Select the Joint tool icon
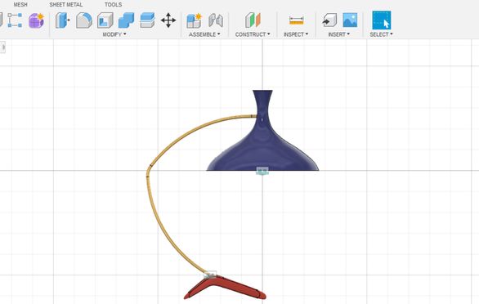 [x=216, y=20]
